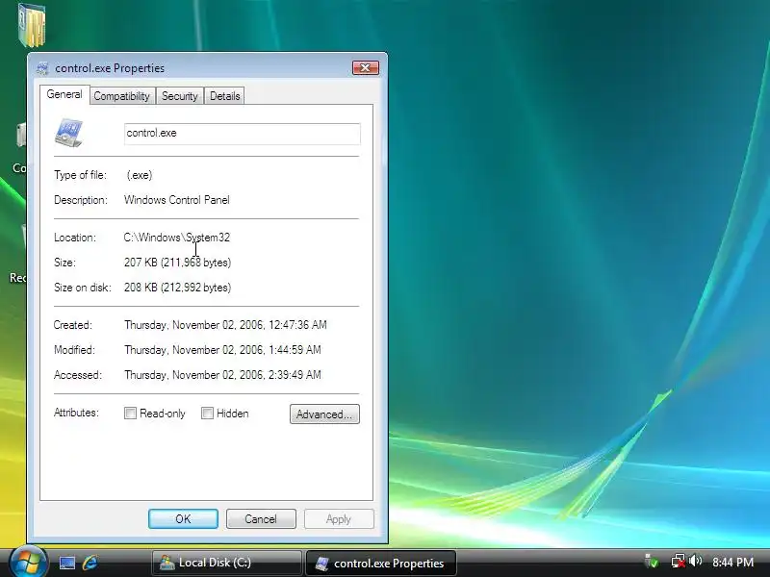Click the Show Desktop quick launch icon
This screenshot has height=577, width=770.
coord(67,563)
